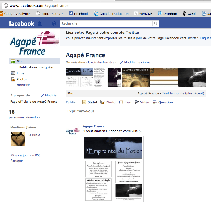
Task: Click '18' likes count
Action: pos(12,112)
